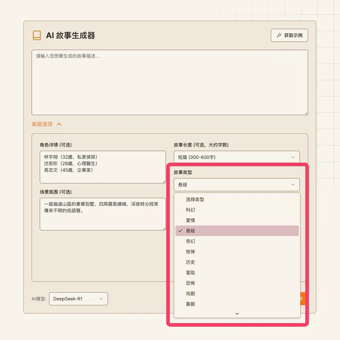The height and width of the screenshot is (340, 340).
Task: Choose 惊悚 story type
Action: pos(190,252)
